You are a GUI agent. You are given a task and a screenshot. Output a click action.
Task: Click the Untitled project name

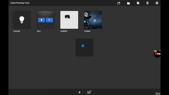tap(87, 31)
